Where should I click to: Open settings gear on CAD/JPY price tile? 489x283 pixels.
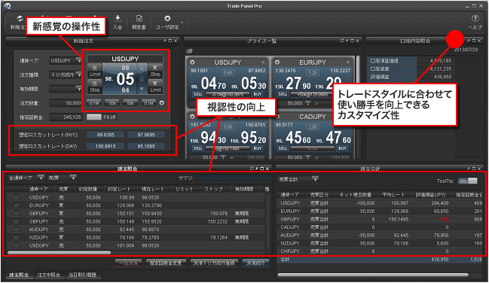pos(277,117)
